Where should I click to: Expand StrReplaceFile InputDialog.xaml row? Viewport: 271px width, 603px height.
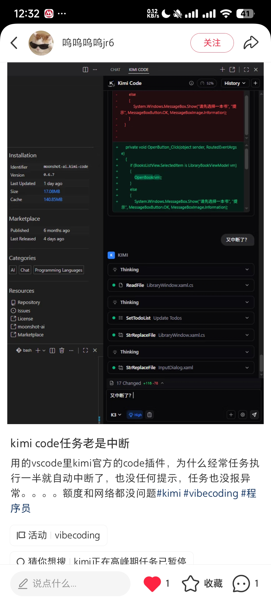pos(181,368)
